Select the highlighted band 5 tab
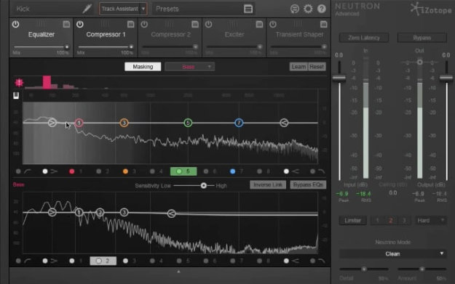Viewport: 455px width, 284px height. click(183, 171)
